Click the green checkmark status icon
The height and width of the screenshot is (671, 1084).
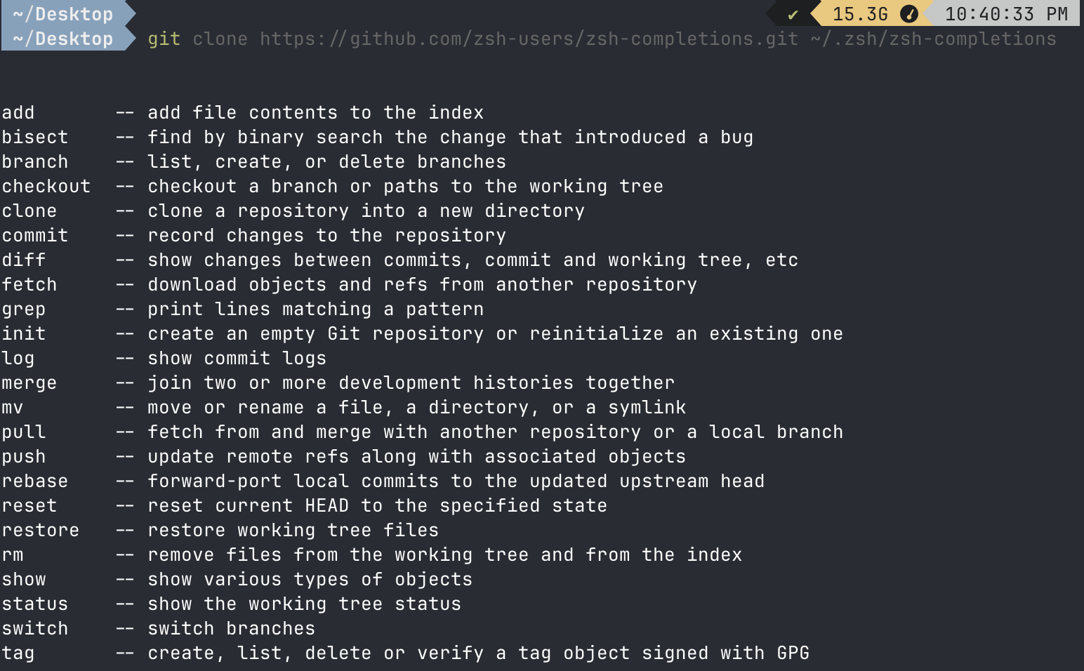pyautogui.click(x=793, y=15)
